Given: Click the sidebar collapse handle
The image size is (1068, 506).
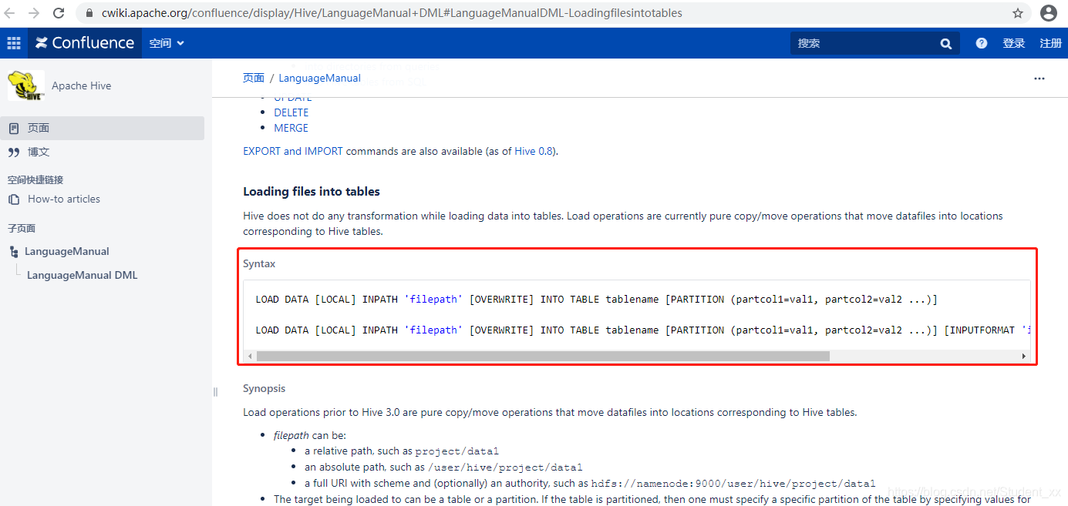Looking at the screenshot, I should [x=215, y=392].
